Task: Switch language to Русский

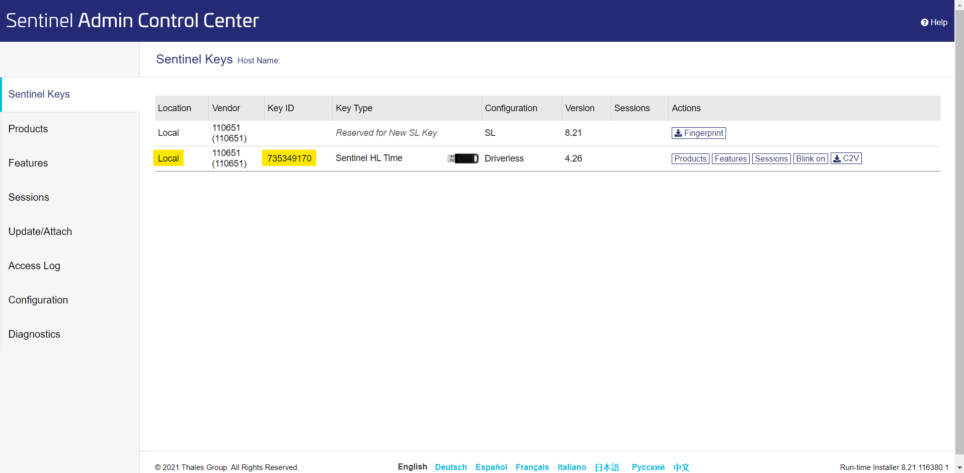Action: tap(648, 467)
